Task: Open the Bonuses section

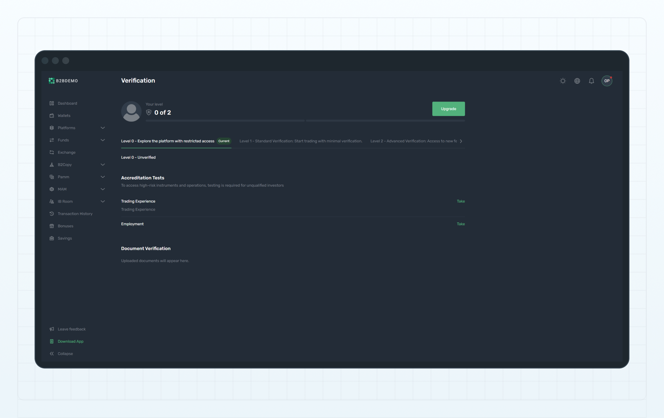Action: (65, 226)
